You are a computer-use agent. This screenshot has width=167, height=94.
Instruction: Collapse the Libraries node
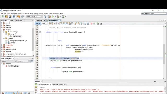(x=4, y=38)
